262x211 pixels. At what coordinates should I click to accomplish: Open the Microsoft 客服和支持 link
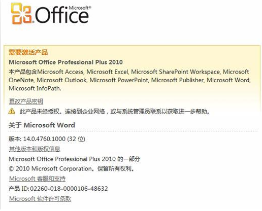[37, 179]
